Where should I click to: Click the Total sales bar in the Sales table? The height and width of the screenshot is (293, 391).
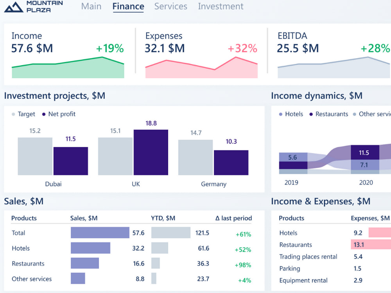[100, 232]
